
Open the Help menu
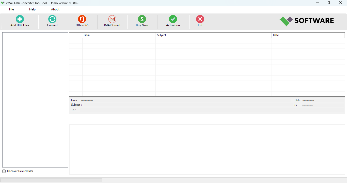coord(32,9)
